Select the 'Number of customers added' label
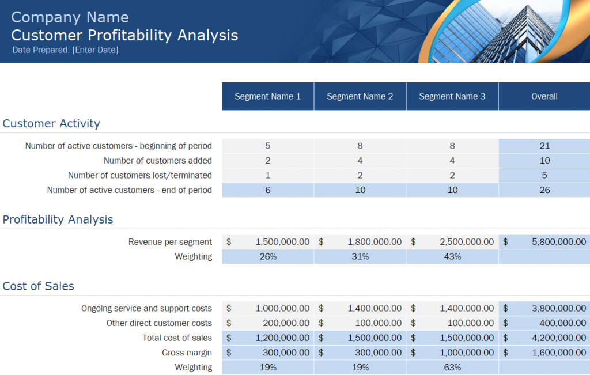Image resolution: width=590 pixels, height=375 pixels. click(158, 161)
